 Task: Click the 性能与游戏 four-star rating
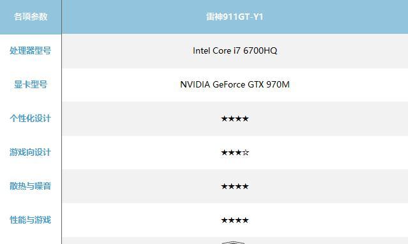click(235, 220)
